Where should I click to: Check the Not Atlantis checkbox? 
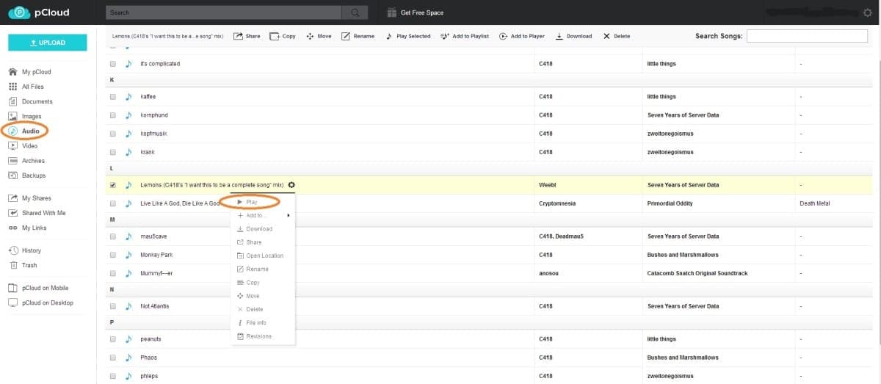[x=112, y=306]
